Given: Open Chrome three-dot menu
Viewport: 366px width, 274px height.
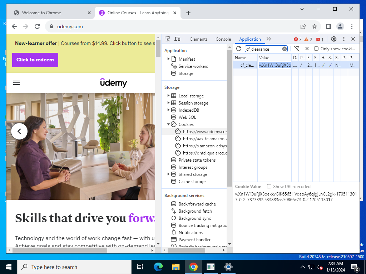Looking at the screenshot, I should [x=352, y=26].
